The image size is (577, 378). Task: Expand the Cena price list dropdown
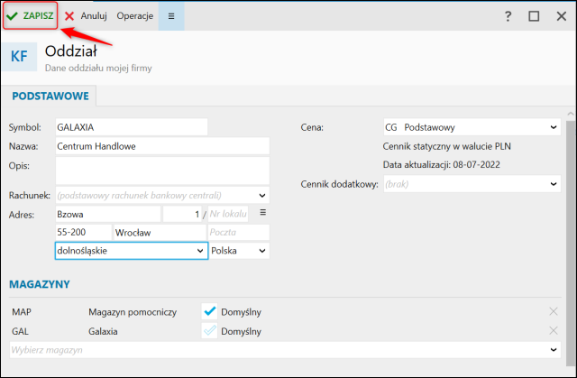tap(553, 127)
